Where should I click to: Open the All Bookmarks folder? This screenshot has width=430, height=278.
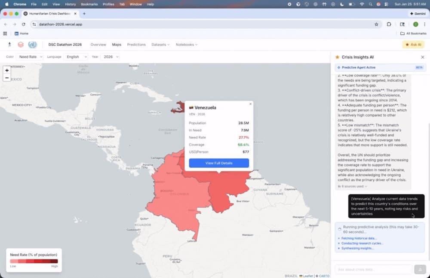[x=413, y=34]
